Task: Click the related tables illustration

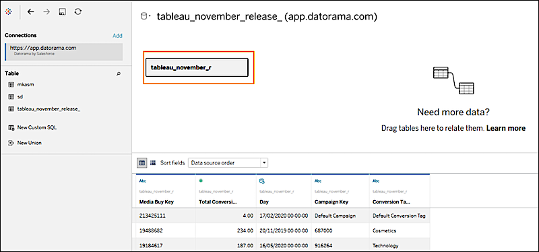Action: (x=453, y=80)
